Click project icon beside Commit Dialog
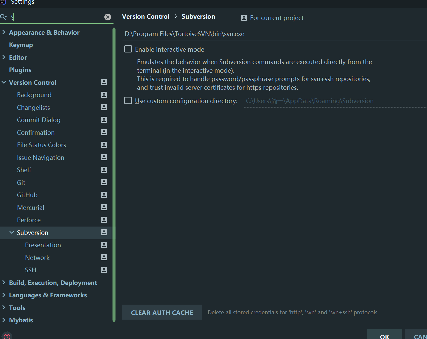 coord(104,120)
